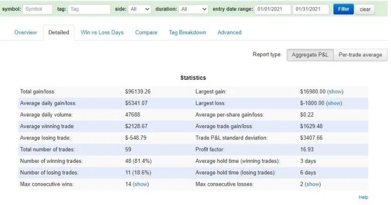The width and height of the screenshot is (391, 205).
Task: Click the end date field 01/31/2021
Action: click(x=311, y=9)
